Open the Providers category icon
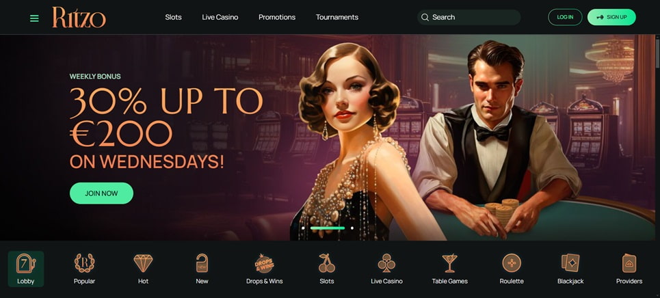Image resolution: width=660 pixels, height=298 pixels. click(x=629, y=264)
